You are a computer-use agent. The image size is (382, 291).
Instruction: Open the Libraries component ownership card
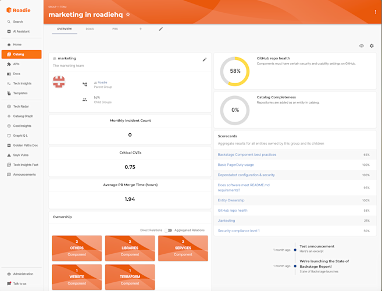coord(130,249)
